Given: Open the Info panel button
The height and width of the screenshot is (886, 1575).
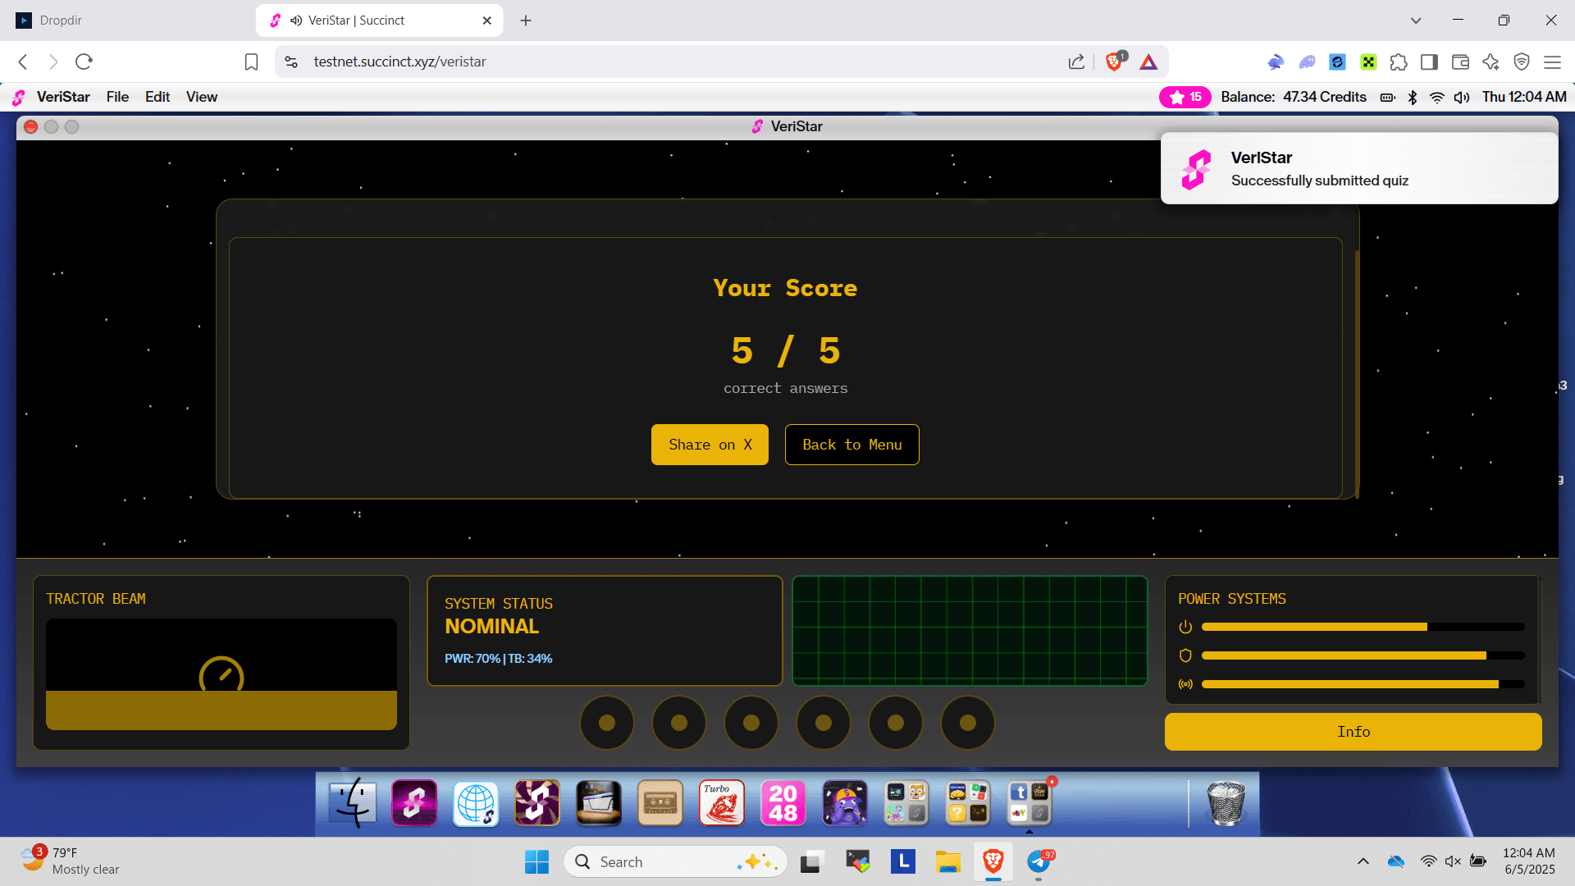Looking at the screenshot, I should click(1353, 732).
